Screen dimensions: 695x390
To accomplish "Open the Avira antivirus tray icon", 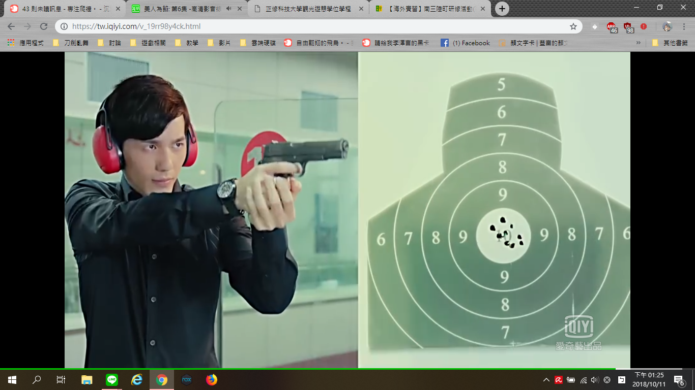I will 559,380.
